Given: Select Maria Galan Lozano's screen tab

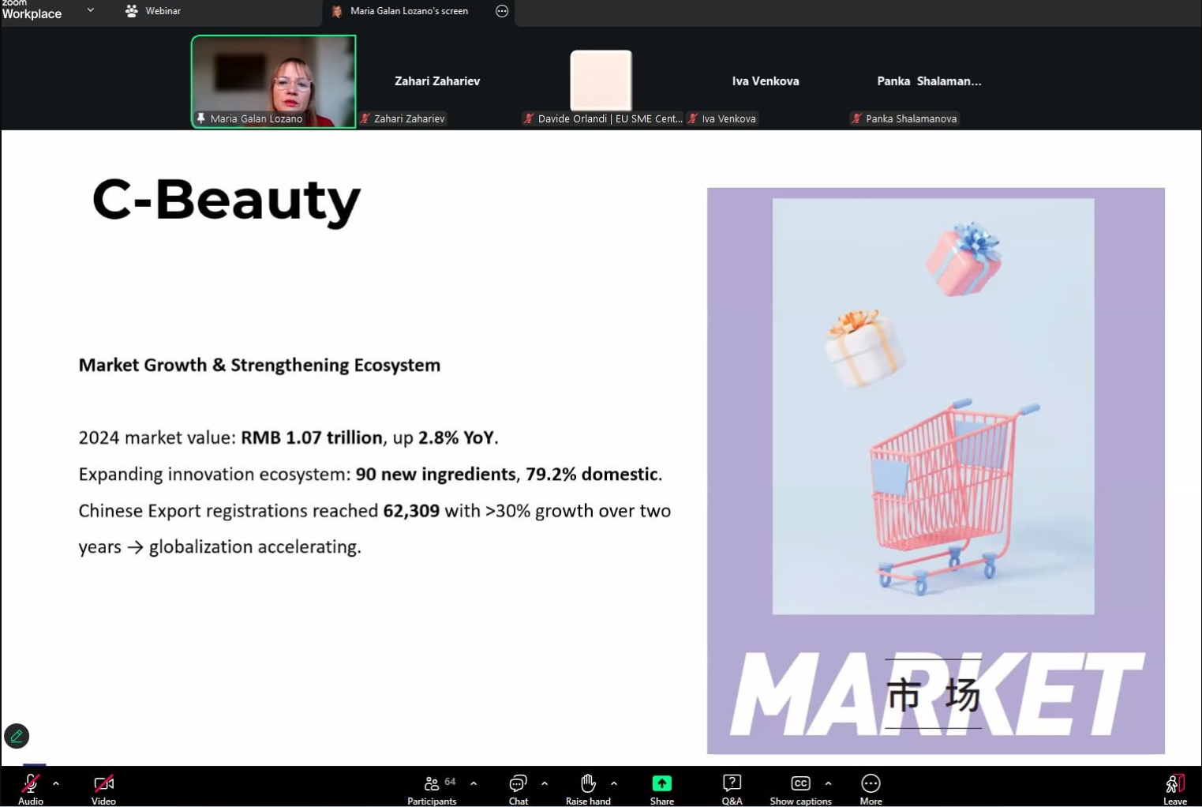Looking at the screenshot, I should point(408,11).
